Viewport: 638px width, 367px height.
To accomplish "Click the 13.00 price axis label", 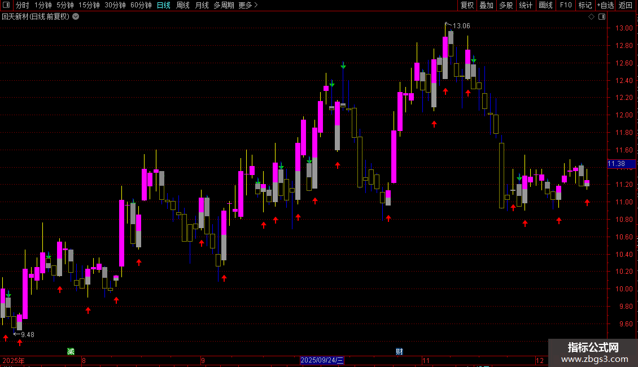I will 624,28.
